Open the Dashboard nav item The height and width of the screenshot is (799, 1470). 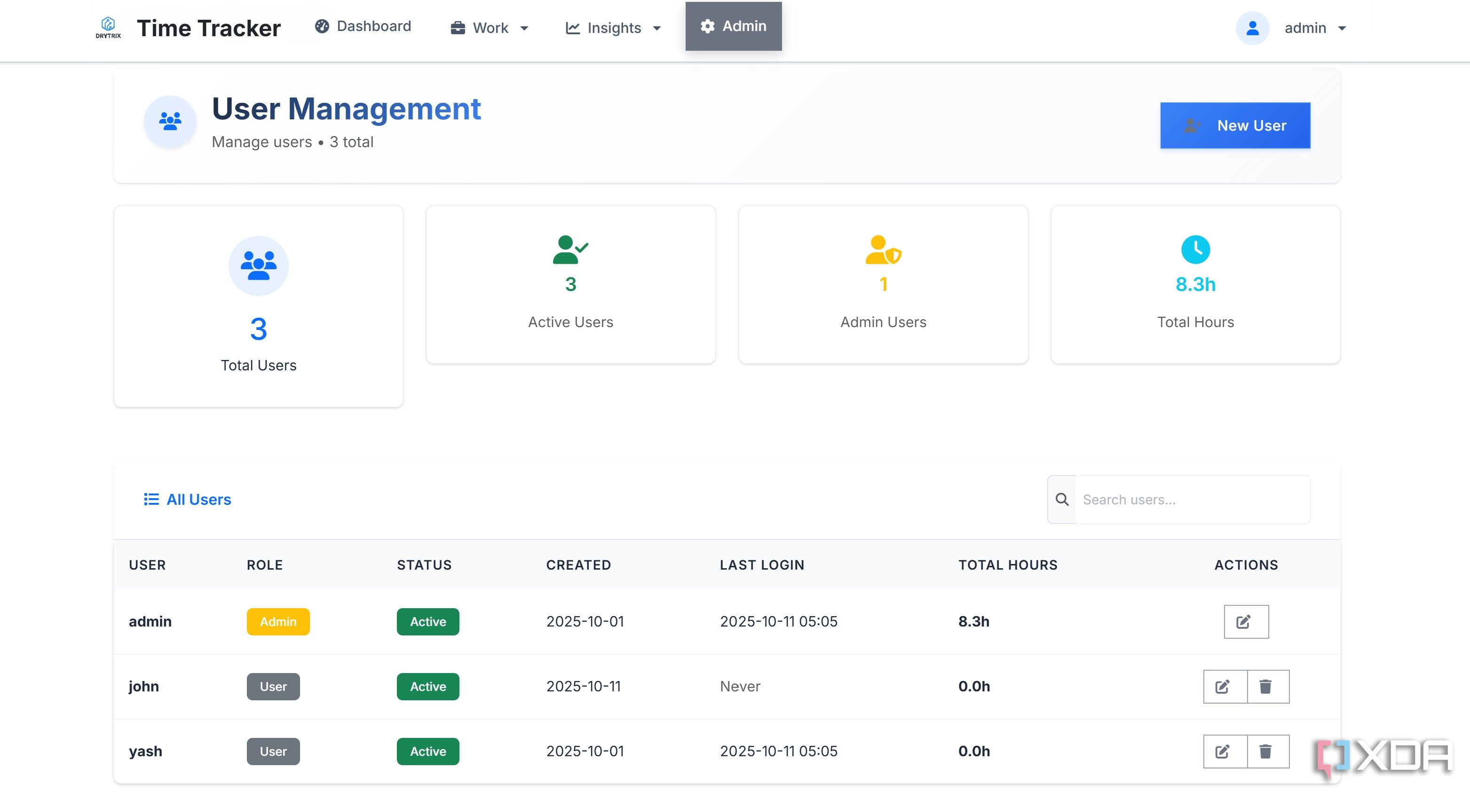tap(363, 26)
